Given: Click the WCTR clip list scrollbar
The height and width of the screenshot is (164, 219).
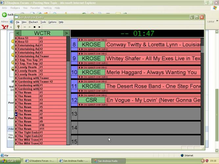Looking at the screenshot, I should click(68, 98).
